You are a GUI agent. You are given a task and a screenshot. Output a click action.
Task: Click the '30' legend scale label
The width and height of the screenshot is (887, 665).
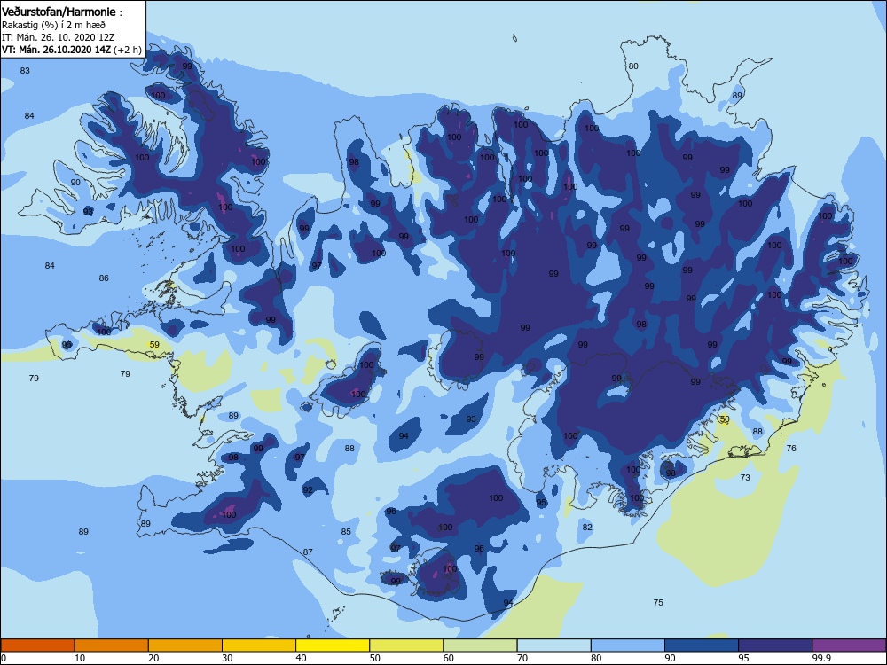tap(227, 658)
